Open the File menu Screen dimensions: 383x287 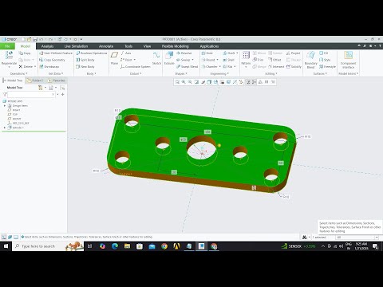[7, 46]
